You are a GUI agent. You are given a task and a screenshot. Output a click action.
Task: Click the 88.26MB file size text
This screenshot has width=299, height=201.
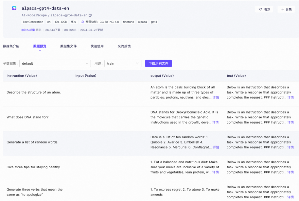(70, 30)
